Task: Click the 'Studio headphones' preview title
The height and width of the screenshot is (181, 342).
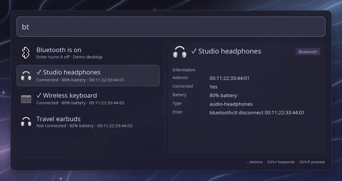Action: tap(226, 51)
